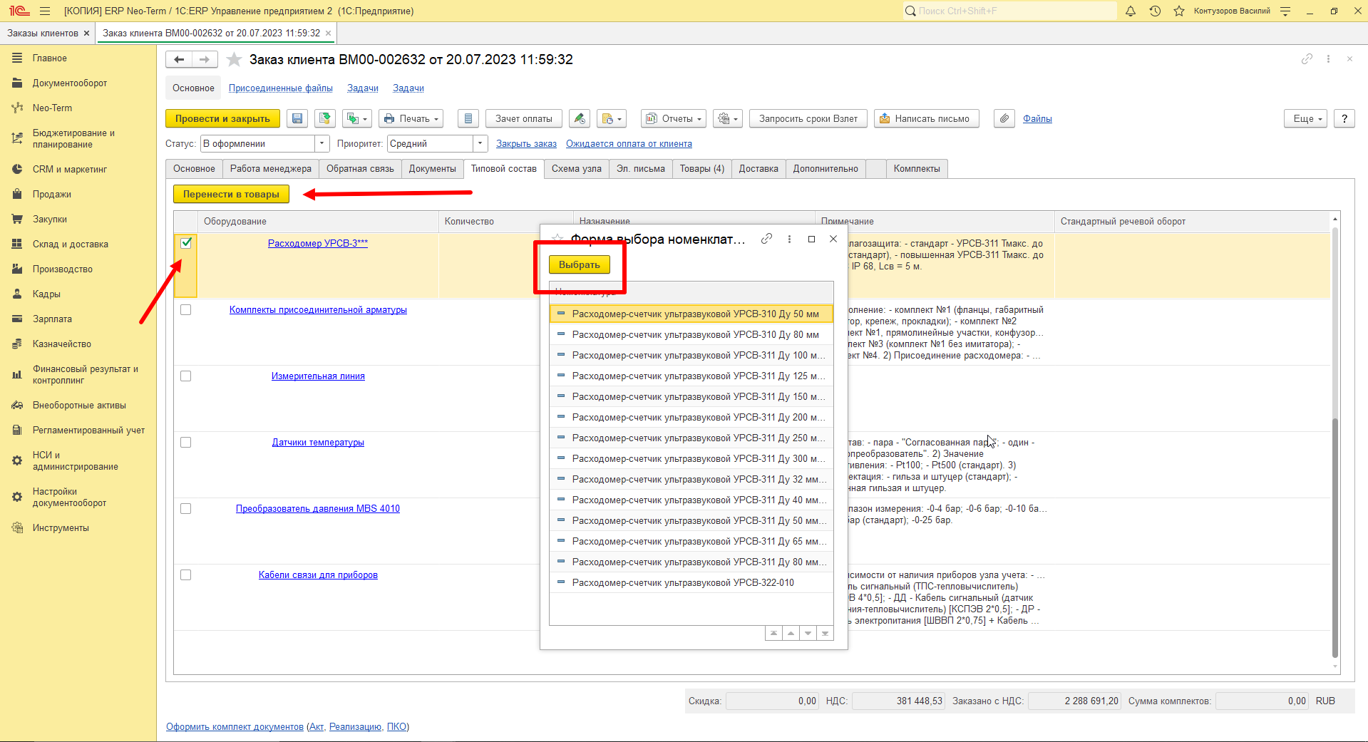Check the Датчики температуры checkbox
This screenshot has height=742, width=1368.
[186, 442]
